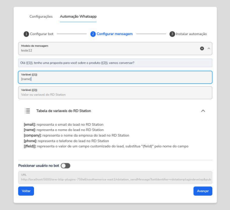The width and height of the screenshot is (230, 210).
Task: Collapse the Modelo de mensagem dropdown chevron
Action: point(209,48)
